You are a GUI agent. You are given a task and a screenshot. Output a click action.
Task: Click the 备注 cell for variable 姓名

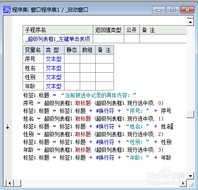104,68
